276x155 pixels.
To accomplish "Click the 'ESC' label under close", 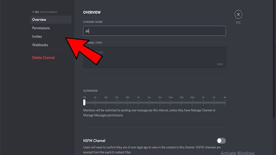I will click(x=238, y=22).
